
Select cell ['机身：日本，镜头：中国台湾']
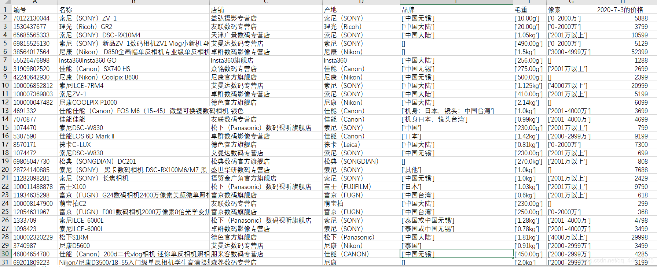click(x=456, y=111)
